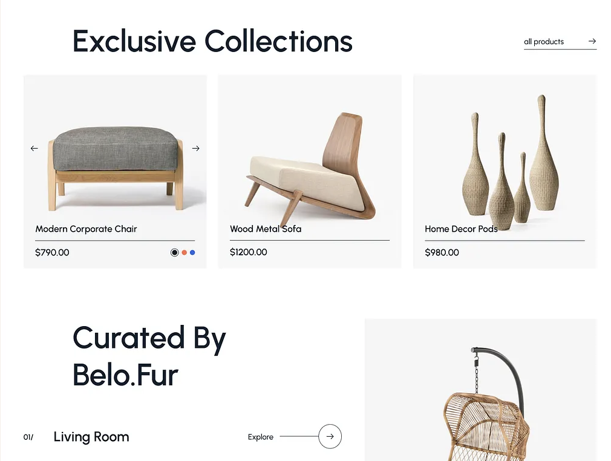Click the 01/ Living Room number label
Screen dimensions: 611x461
point(28,437)
